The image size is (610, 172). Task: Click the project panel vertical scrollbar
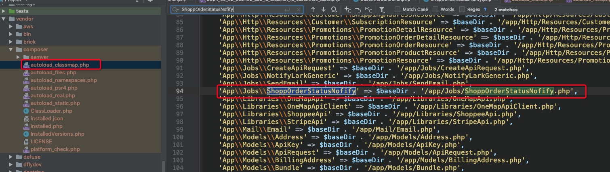point(164,167)
